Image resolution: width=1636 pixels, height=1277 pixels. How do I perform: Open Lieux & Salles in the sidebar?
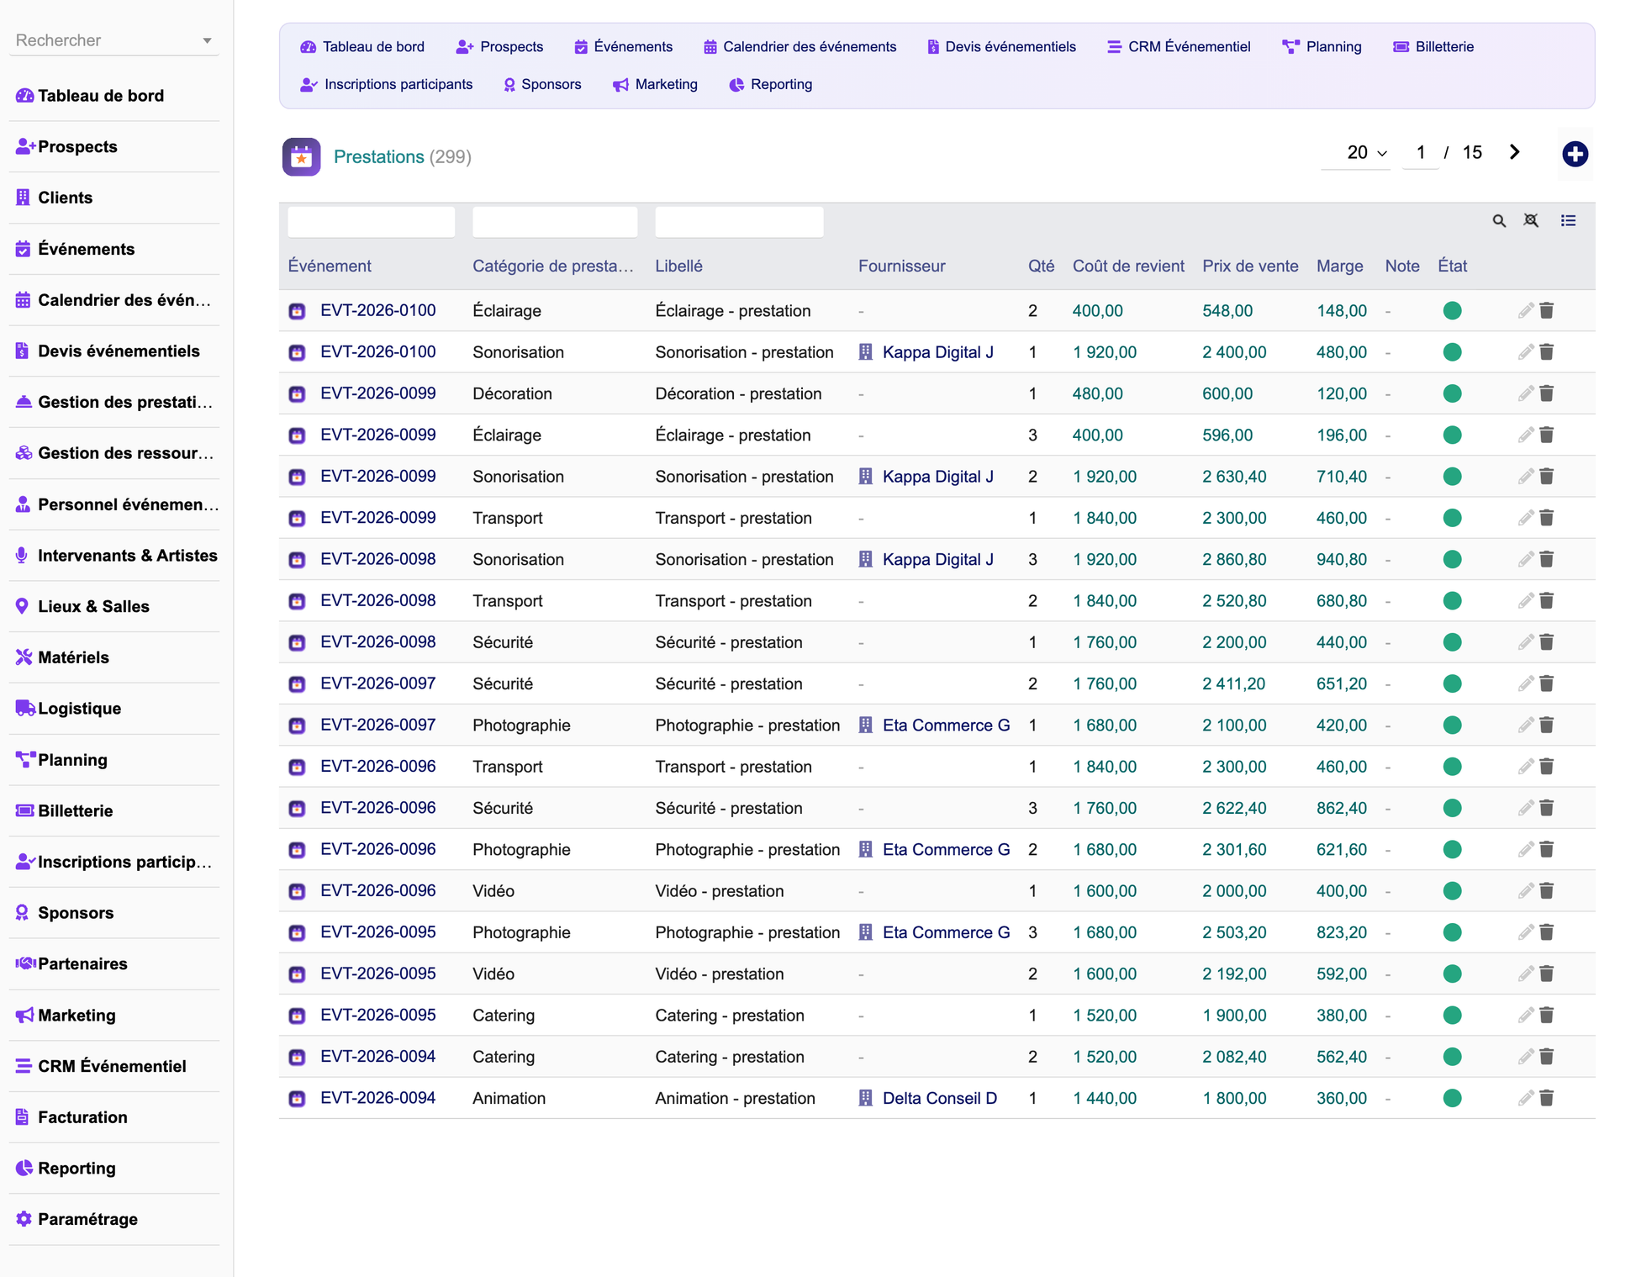(x=114, y=606)
